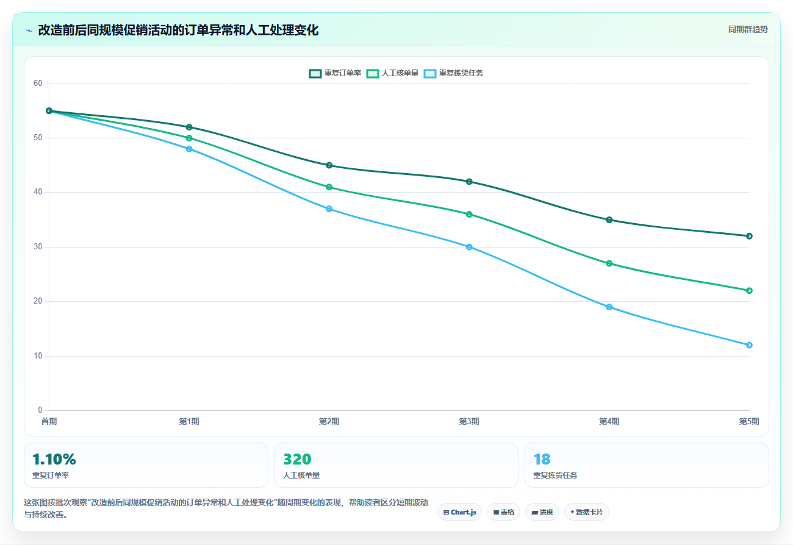
Task: Click the 人工核单量 data point at 第5期
Action: (749, 291)
